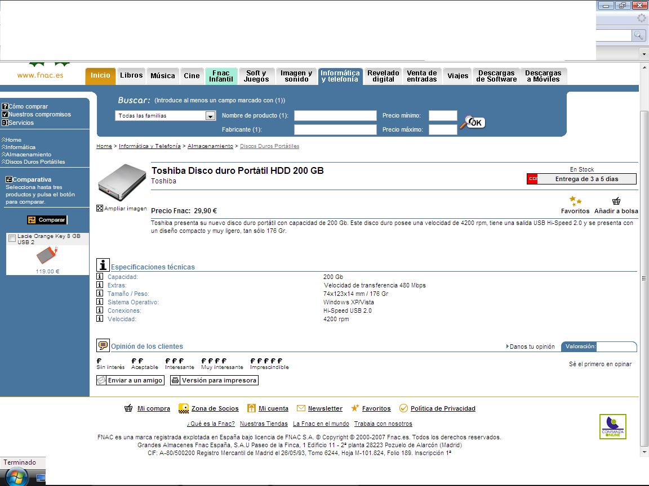This screenshot has height=486, width=649.
Task: Click Enviar a un amigo button
Action: click(x=130, y=380)
